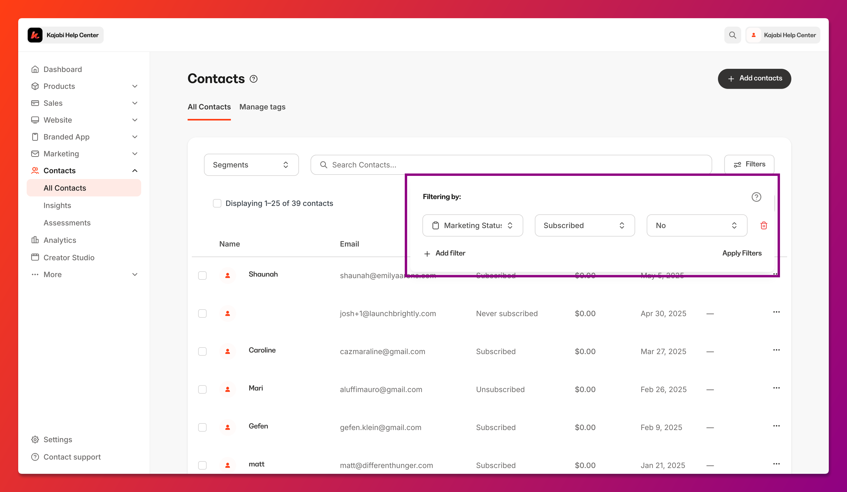Click the Contacts people icon in sidebar
Screen dimensions: 847x492
click(x=35, y=171)
